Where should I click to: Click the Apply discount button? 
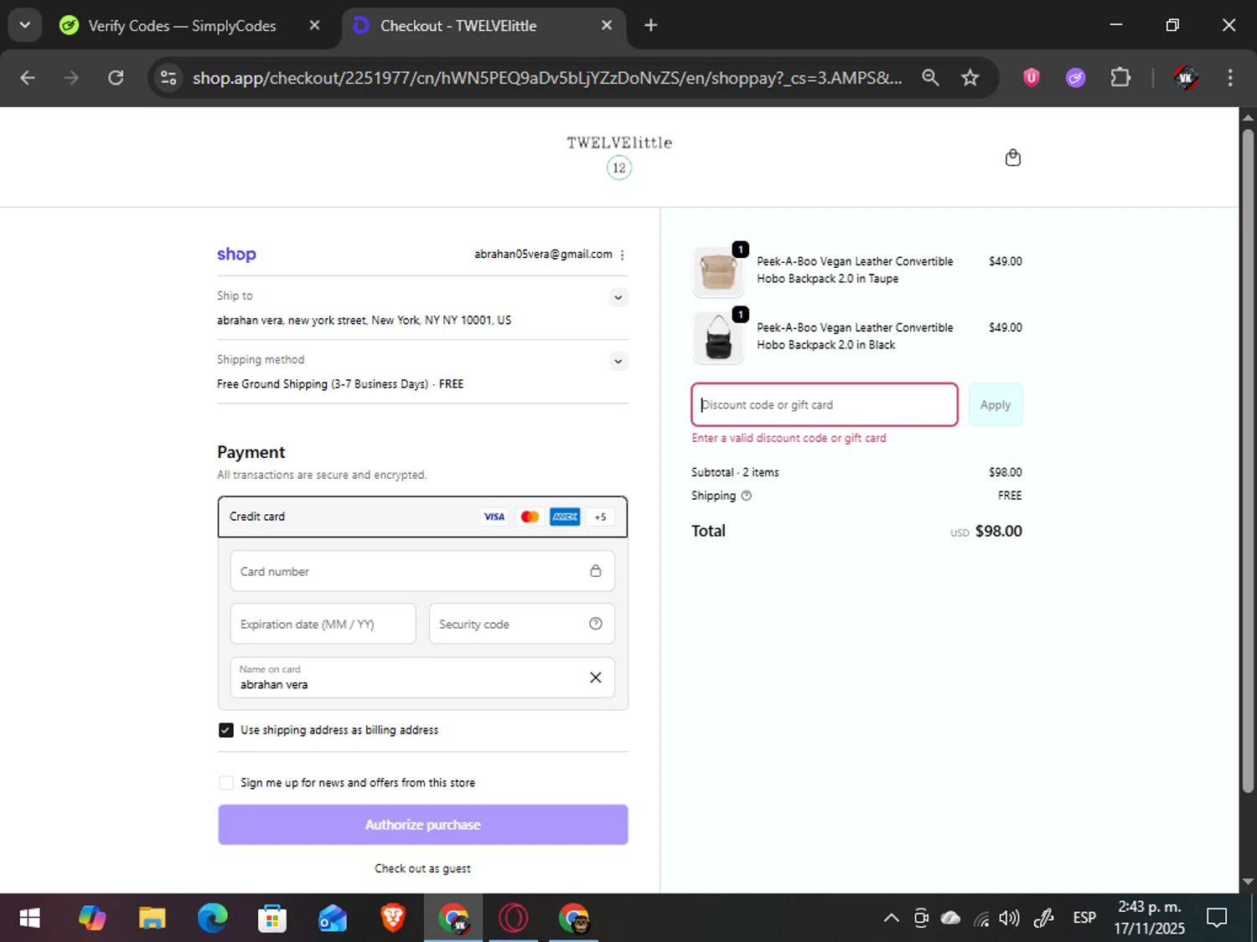[996, 404]
